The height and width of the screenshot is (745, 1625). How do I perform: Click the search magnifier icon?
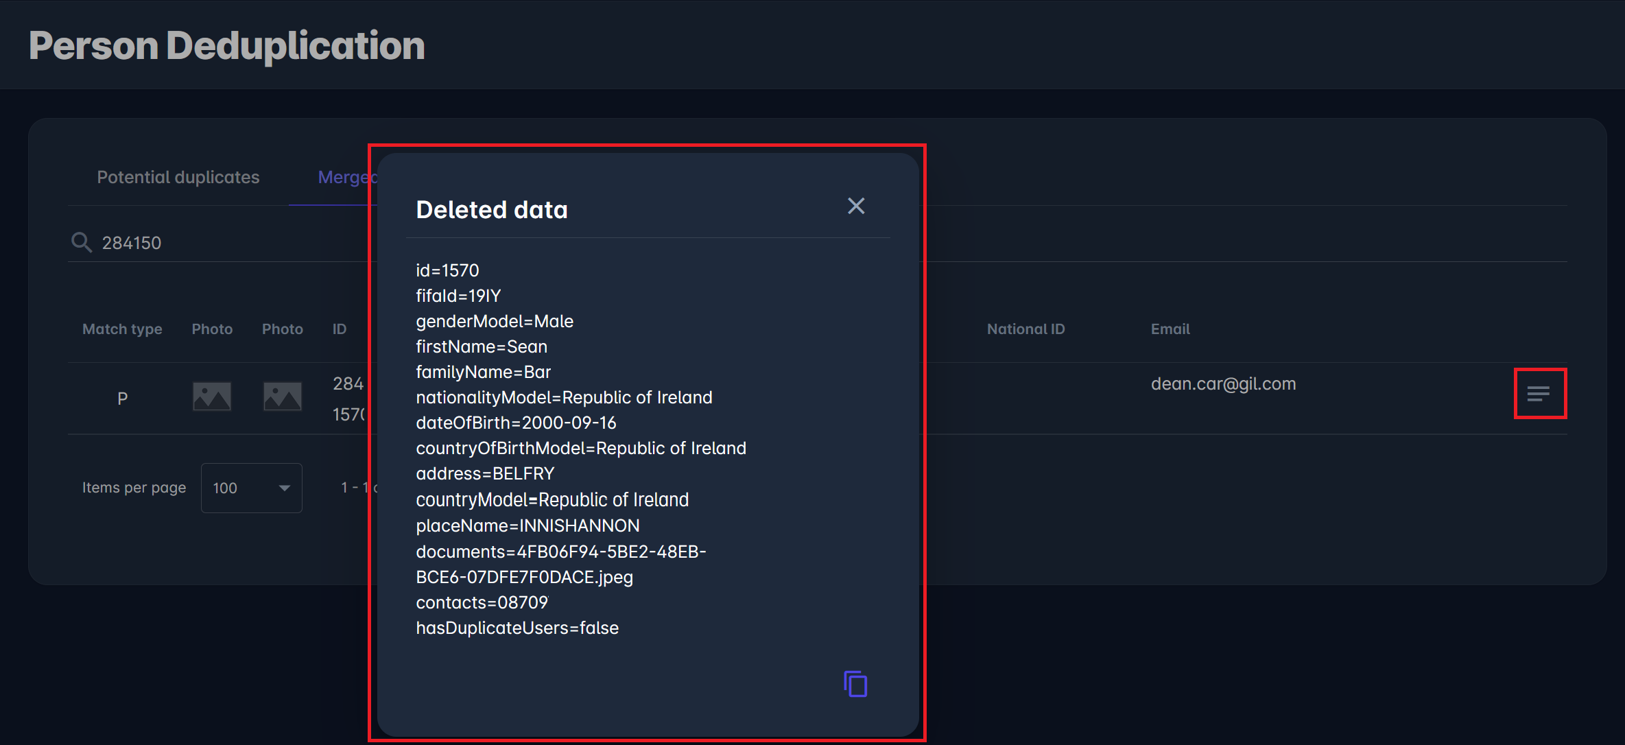(82, 242)
